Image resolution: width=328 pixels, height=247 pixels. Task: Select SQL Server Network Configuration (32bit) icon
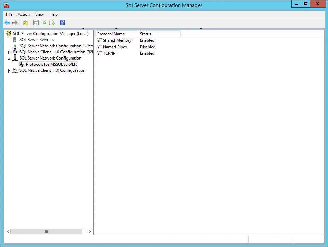coord(15,45)
